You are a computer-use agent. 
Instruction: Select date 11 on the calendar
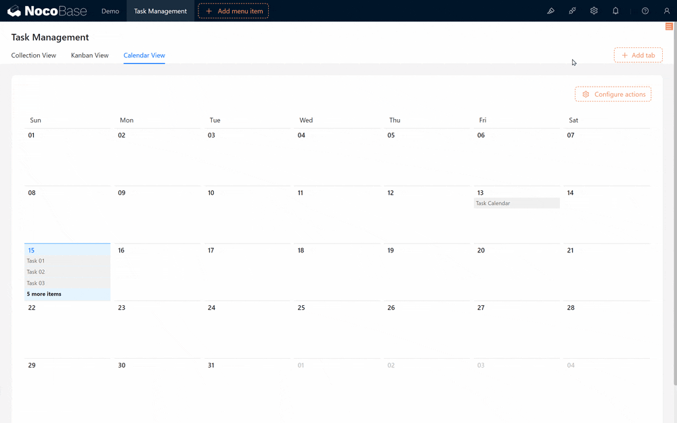(x=301, y=192)
